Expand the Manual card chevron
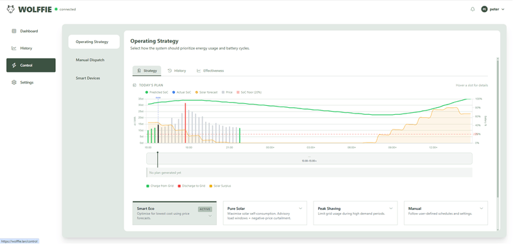 point(482,209)
